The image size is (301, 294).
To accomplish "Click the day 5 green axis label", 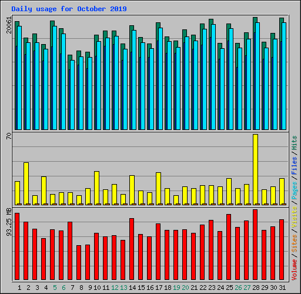I will pos(55,288).
